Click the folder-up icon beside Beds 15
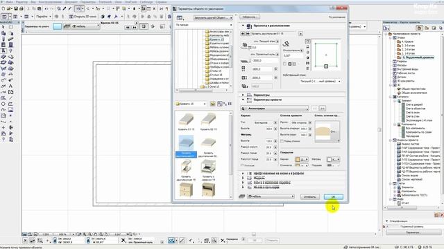The width and height of the screenshot is (444, 249). pos(213,104)
